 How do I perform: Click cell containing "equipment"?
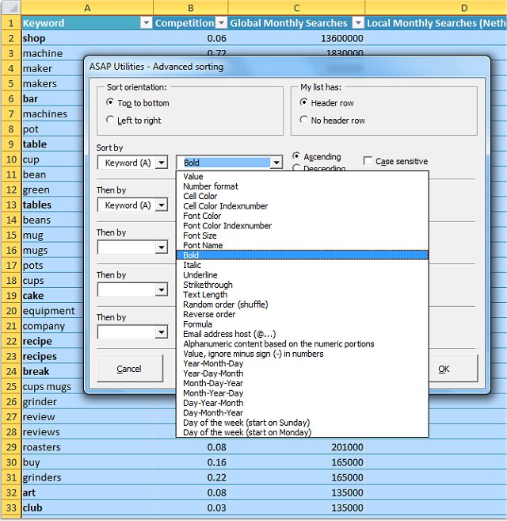coord(52,311)
